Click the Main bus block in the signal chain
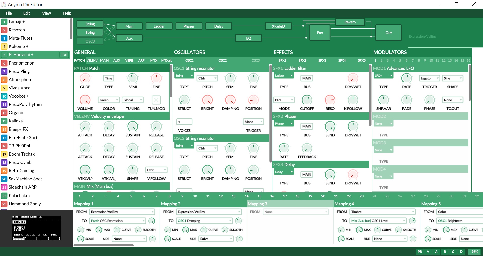Screen dimensions: 483x256 click(129, 26)
